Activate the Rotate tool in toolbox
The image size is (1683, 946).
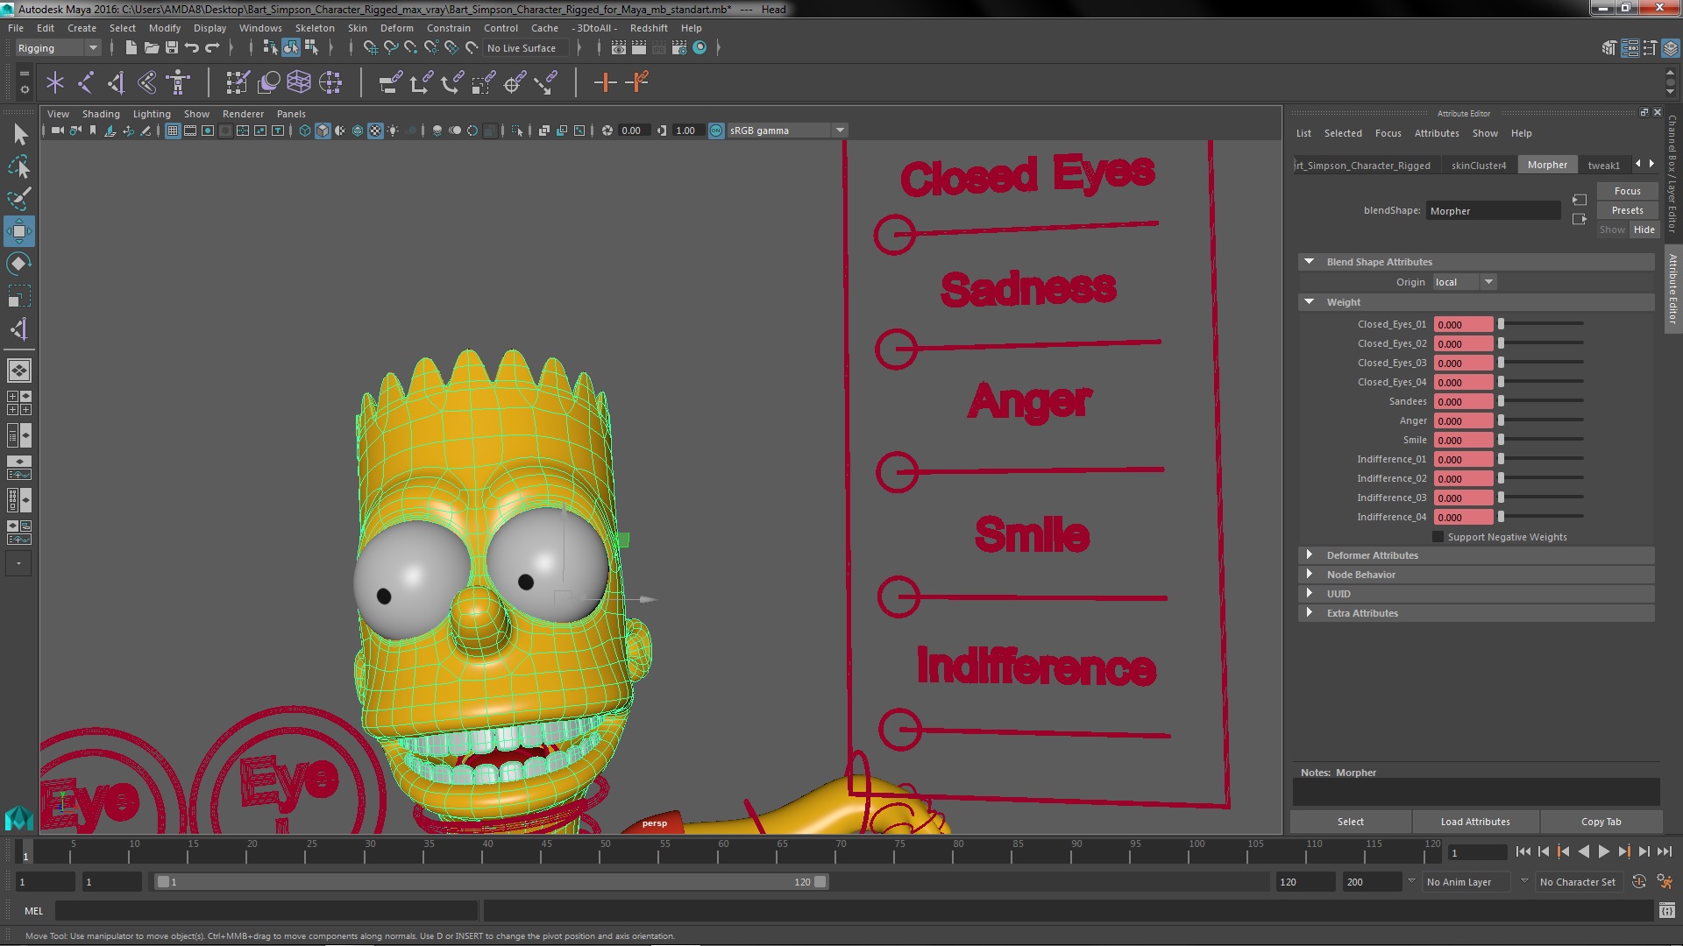tap(19, 264)
